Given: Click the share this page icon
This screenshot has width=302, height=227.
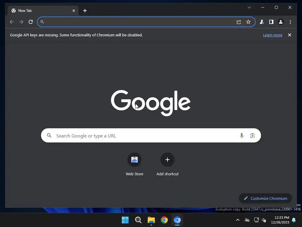Looking at the screenshot, I should tap(239, 22).
